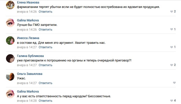Image resolution: width=181 pixels, height=104 pixels.
Task: Like Галина Бубликова's comment via heart
Action: (x=172, y=65)
